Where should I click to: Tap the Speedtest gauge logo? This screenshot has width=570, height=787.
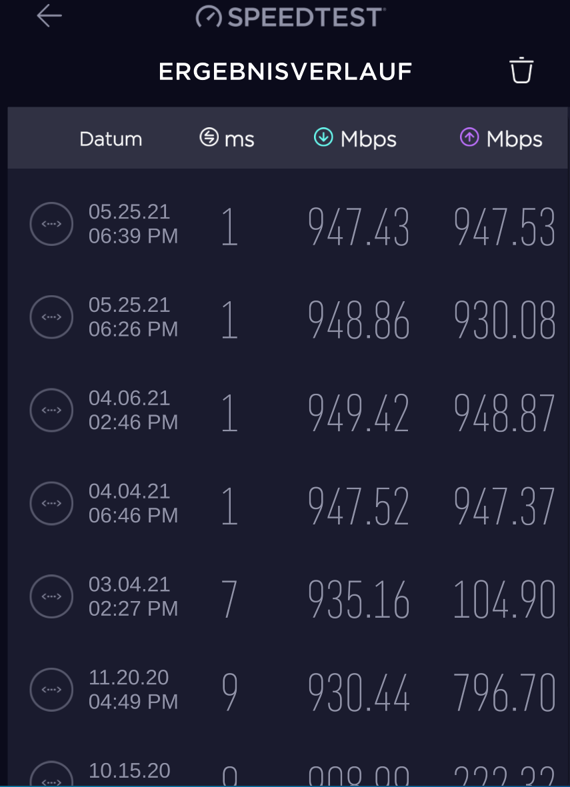coord(209,17)
